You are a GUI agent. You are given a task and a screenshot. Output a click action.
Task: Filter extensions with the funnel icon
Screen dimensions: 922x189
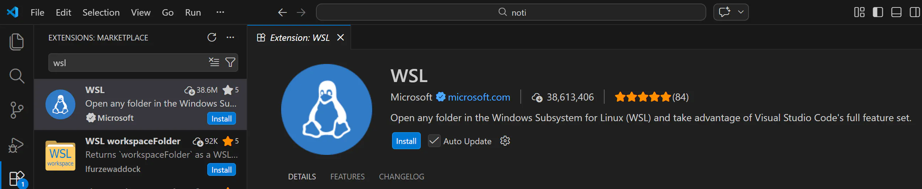click(x=230, y=62)
